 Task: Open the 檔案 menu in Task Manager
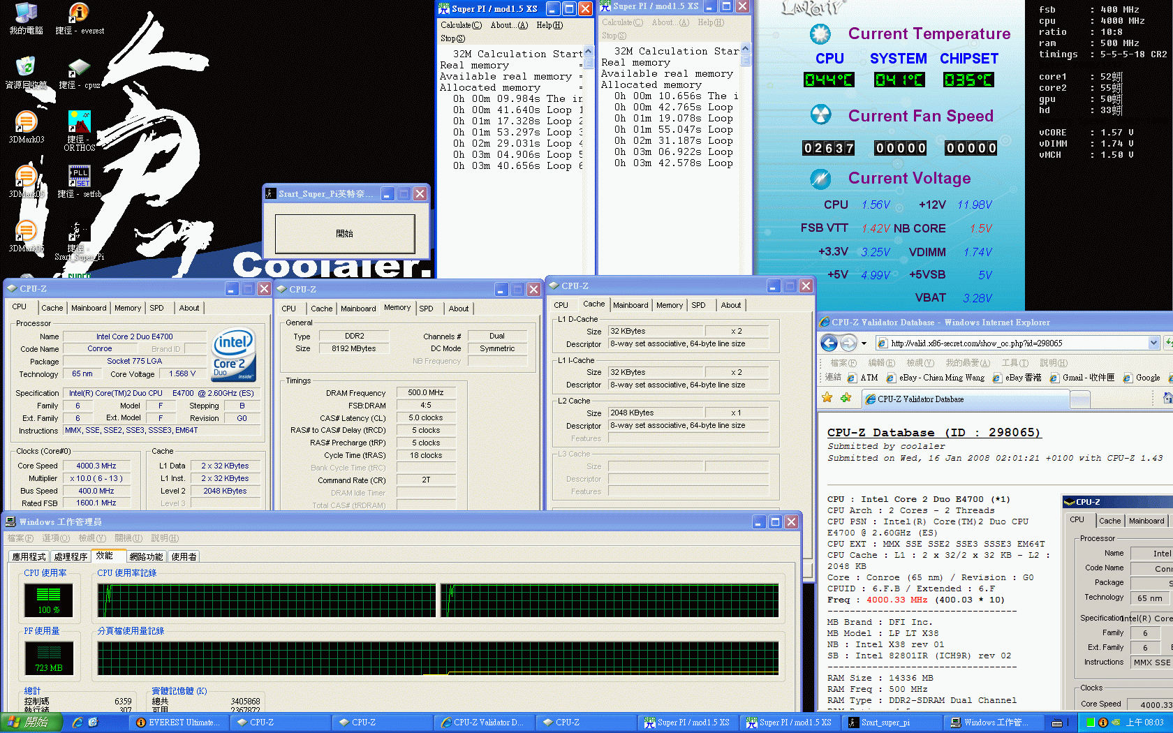point(20,538)
